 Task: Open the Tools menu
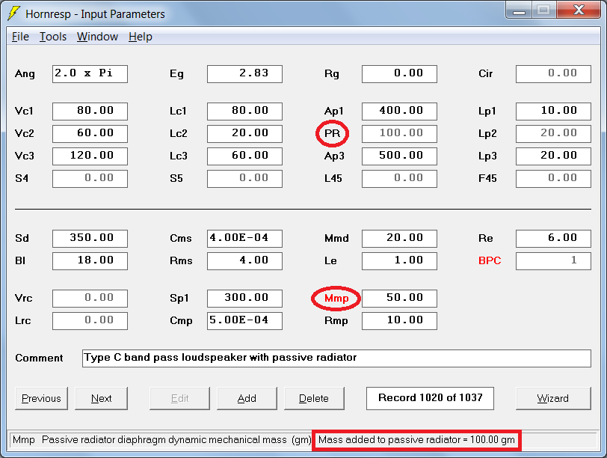pyautogui.click(x=53, y=37)
